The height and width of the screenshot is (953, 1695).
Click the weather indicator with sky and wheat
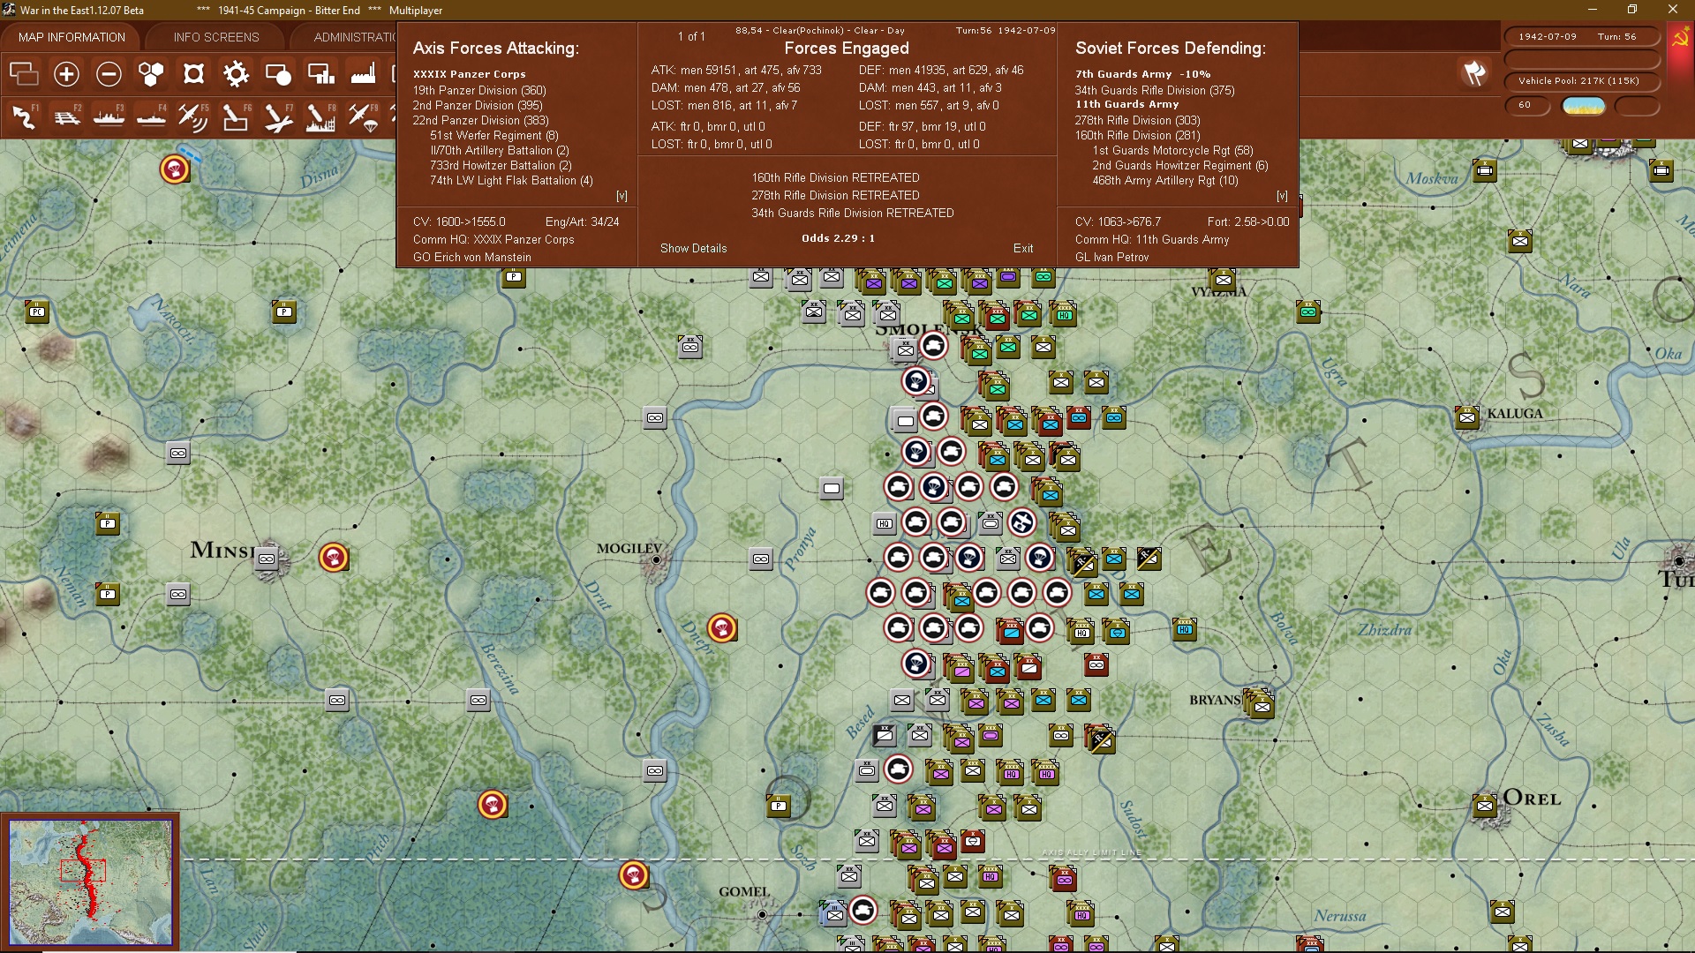1584,105
